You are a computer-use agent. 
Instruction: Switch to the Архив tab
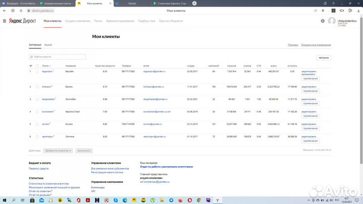tap(48, 45)
